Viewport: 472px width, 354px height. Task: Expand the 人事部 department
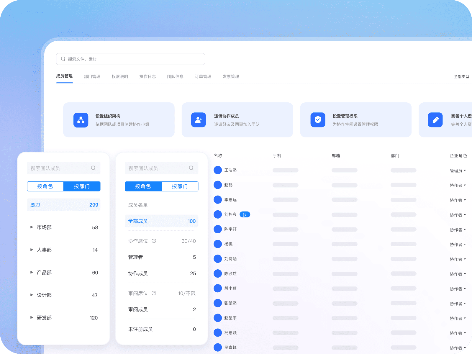[32, 250]
